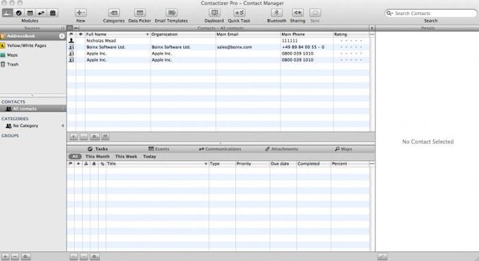
Task: Sort tasks by Title column
Action: [x=157, y=164]
